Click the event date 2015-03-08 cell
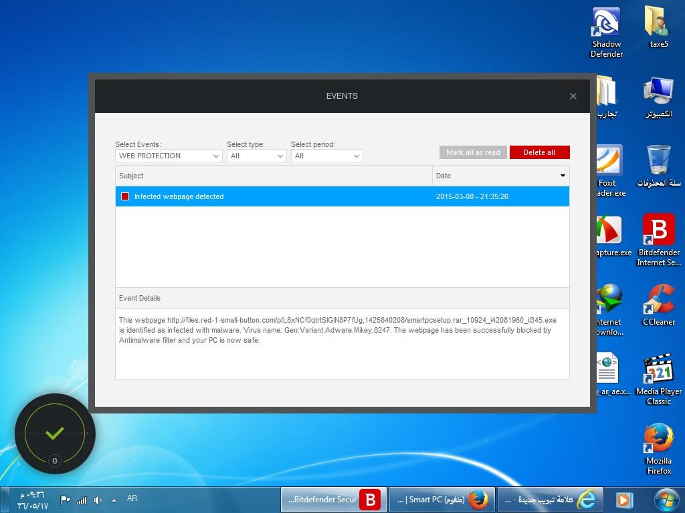 tap(472, 196)
